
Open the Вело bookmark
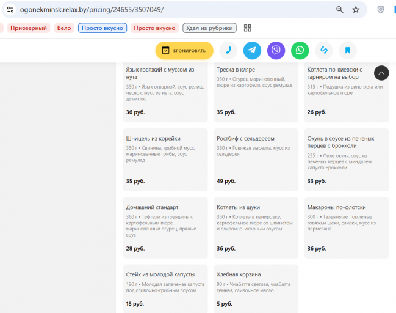point(64,28)
